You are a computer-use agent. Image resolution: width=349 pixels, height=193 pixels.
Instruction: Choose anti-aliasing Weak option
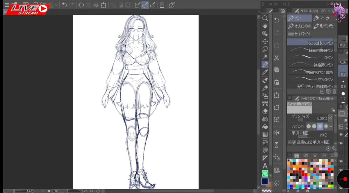(x=314, y=126)
